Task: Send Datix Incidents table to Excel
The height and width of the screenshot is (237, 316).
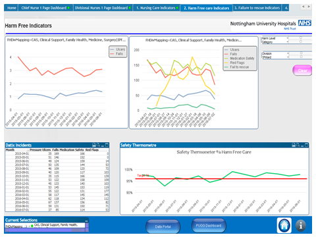Action: 98,145
